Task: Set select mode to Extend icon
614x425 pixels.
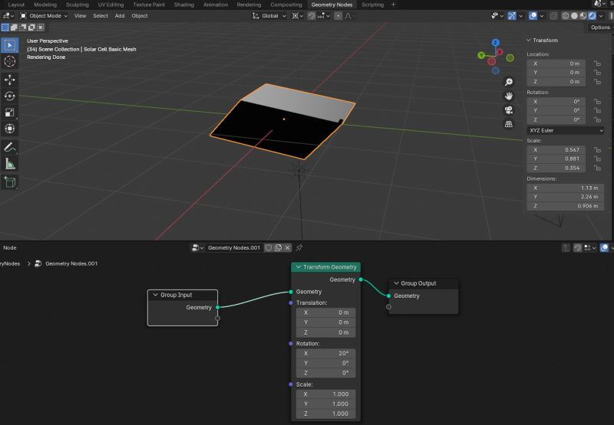Action: (14, 28)
